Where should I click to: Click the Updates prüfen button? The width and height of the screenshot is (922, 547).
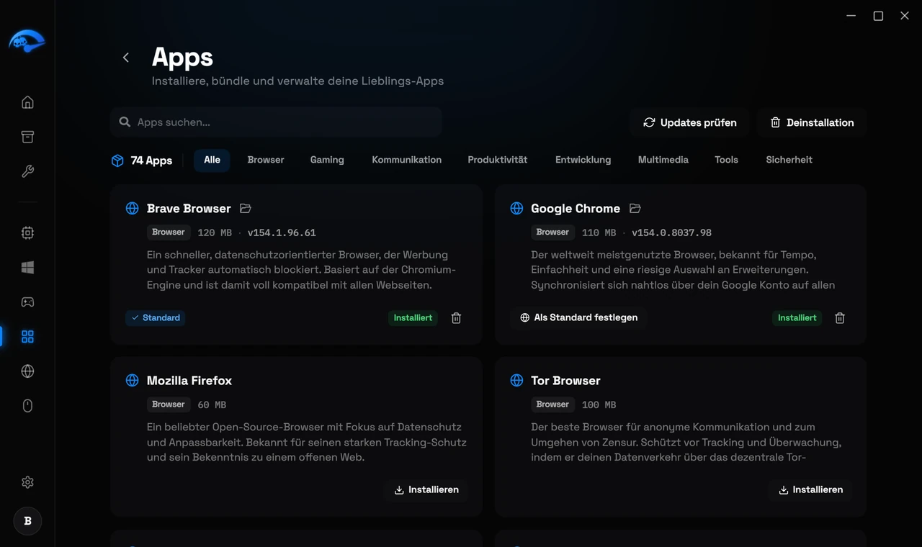tap(689, 122)
